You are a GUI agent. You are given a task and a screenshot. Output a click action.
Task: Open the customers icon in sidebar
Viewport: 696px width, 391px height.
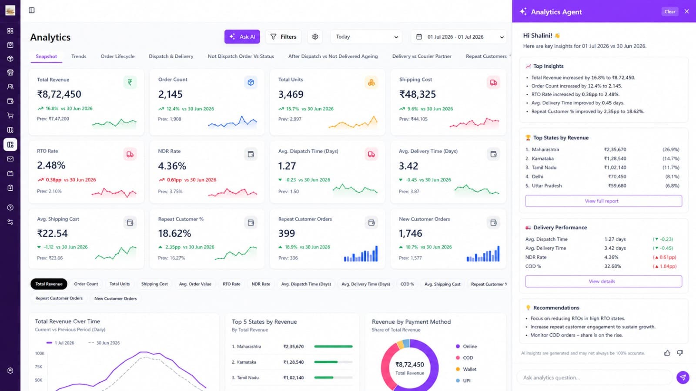10,86
